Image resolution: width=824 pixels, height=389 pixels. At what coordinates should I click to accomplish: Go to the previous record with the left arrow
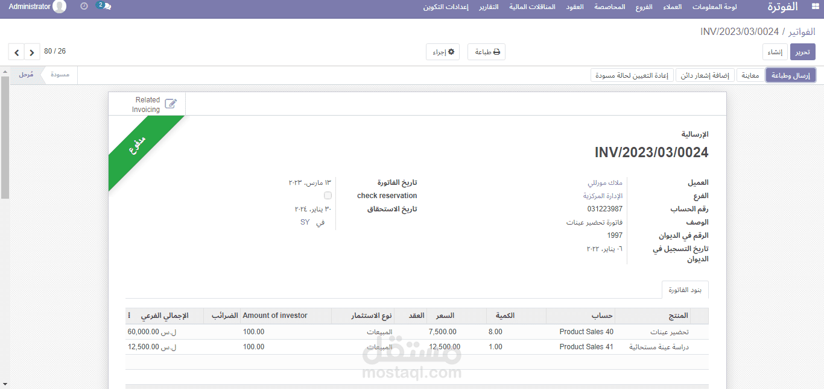(16, 52)
